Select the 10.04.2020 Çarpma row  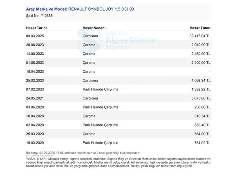point(118,116)
